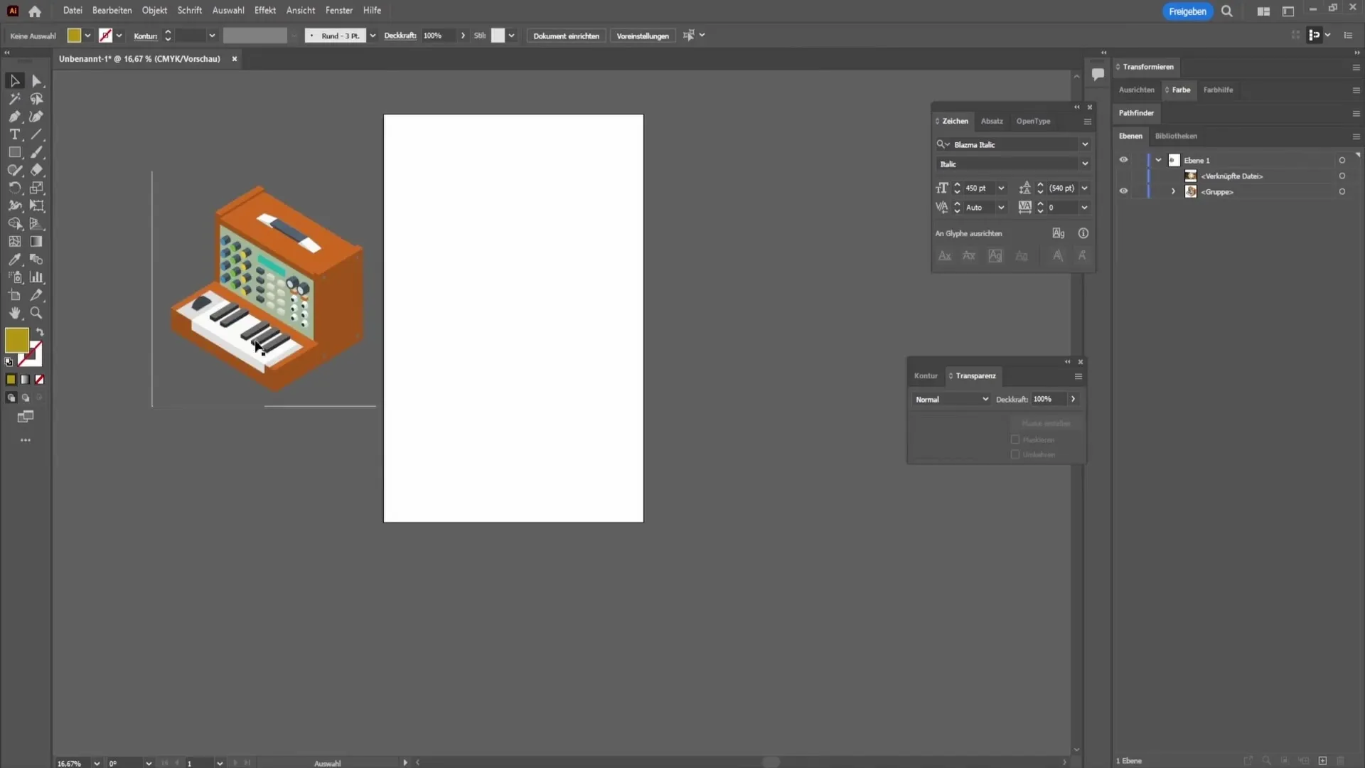1365x768 pixels.
Task: Select the Hand tool
Action: [x=15, y=313]
